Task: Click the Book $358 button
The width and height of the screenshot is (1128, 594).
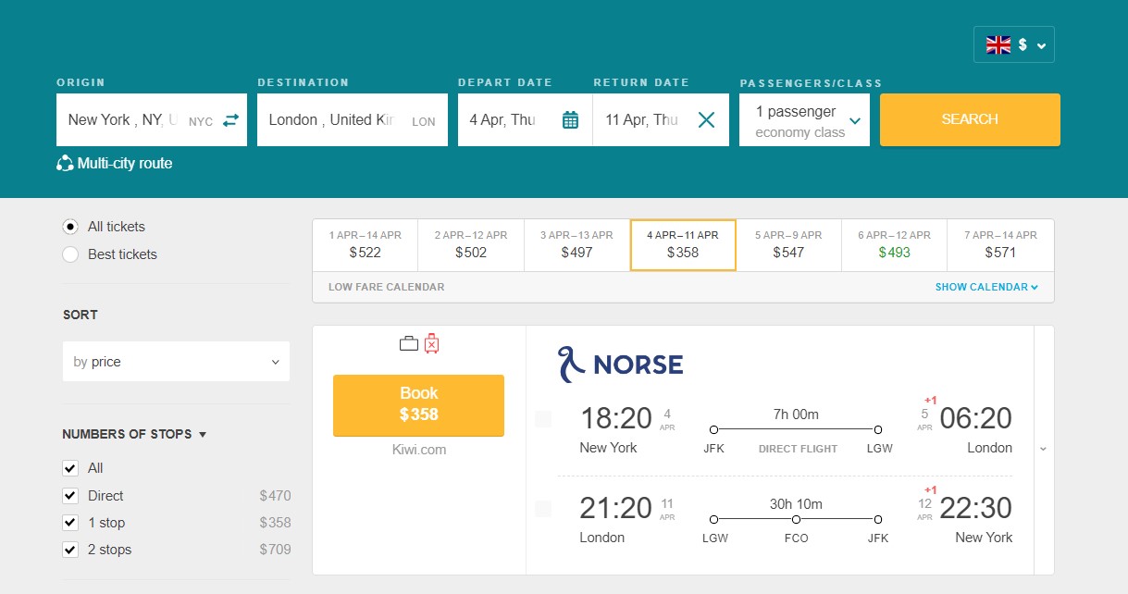Action: coord(417,405)
